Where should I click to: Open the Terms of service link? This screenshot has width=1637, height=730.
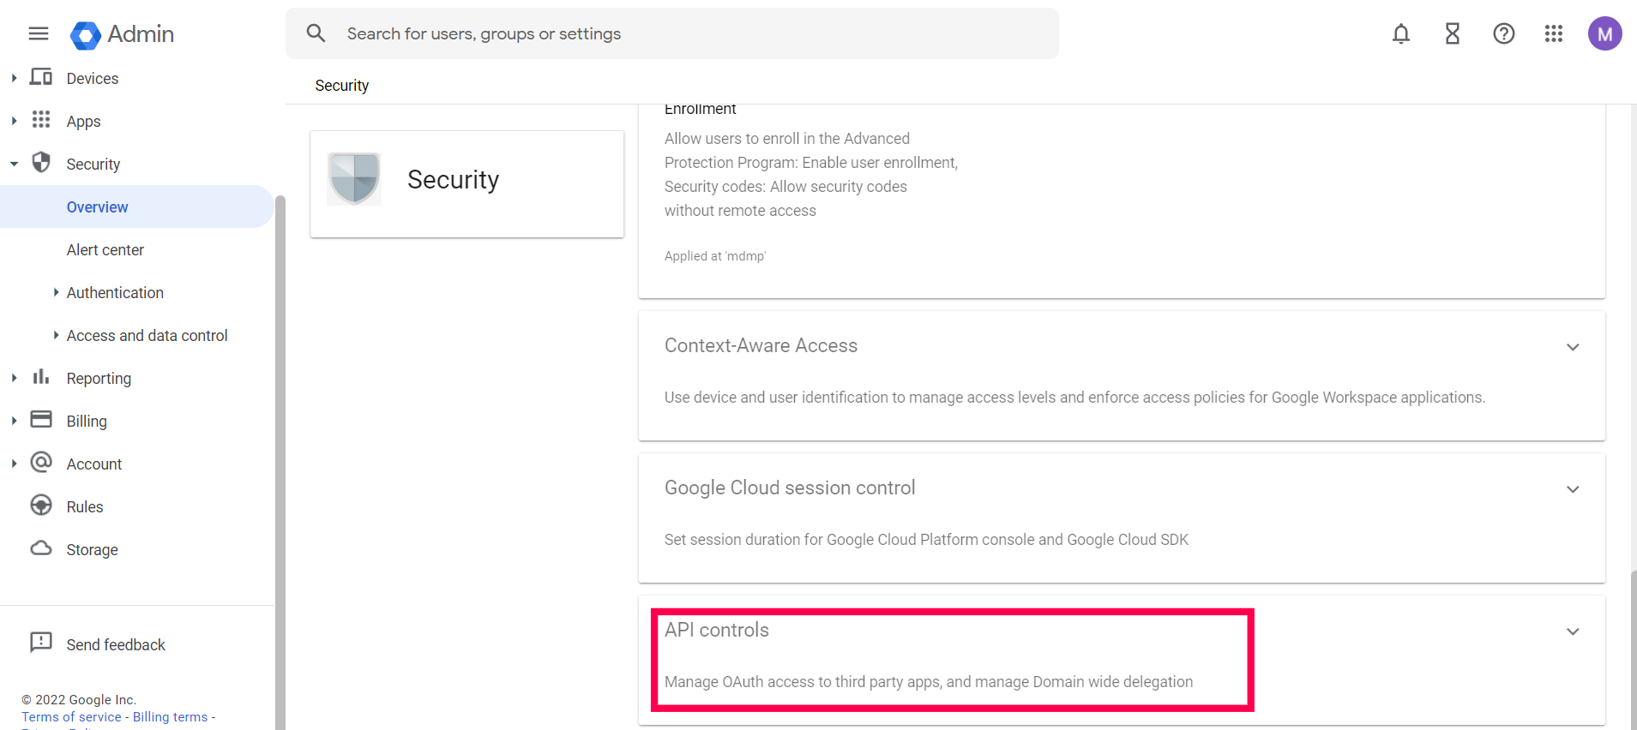pyautogui.click(x=71, y=717)
